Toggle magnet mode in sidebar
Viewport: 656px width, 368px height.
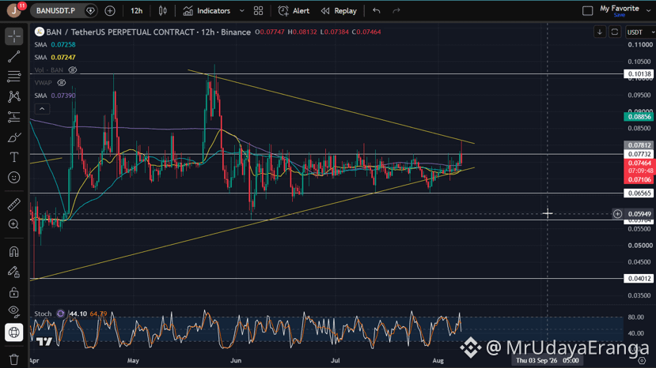[x=13, y=251]
